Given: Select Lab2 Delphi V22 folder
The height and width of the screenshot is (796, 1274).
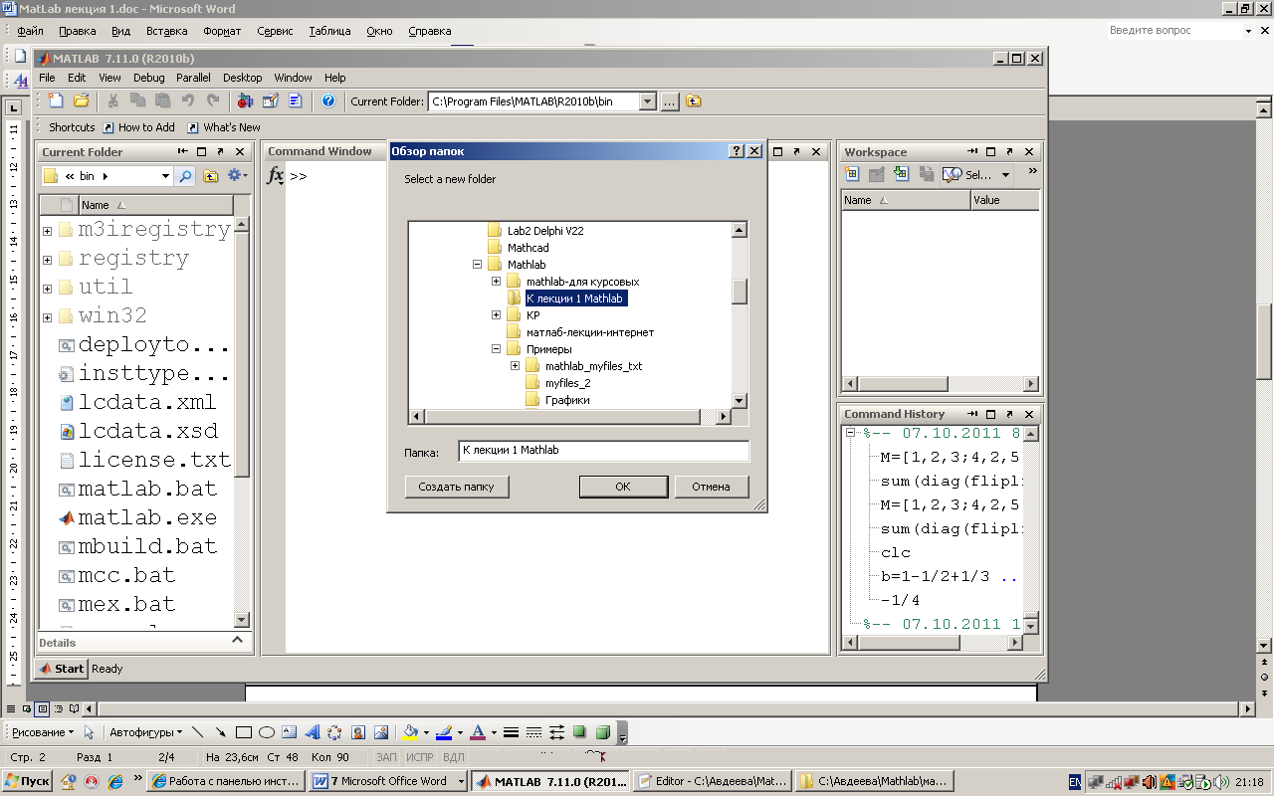Looking at the screenshot, I should click(x=545, y=231).
